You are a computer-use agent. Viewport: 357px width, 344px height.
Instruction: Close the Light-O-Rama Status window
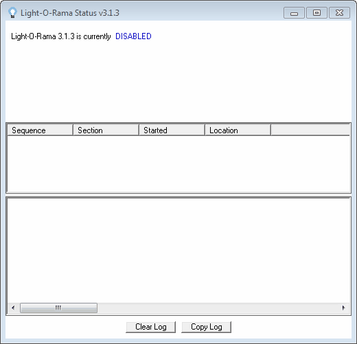point(339,13)
